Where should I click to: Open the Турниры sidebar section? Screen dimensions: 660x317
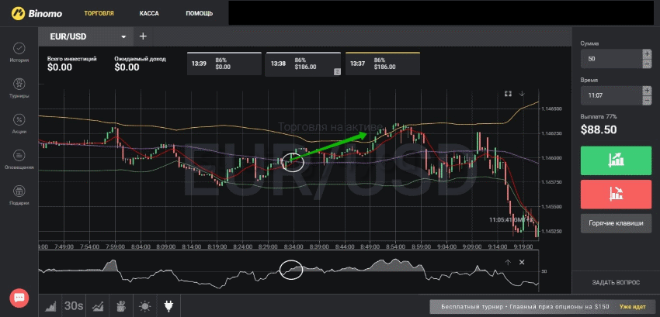[x=19, y=89]
